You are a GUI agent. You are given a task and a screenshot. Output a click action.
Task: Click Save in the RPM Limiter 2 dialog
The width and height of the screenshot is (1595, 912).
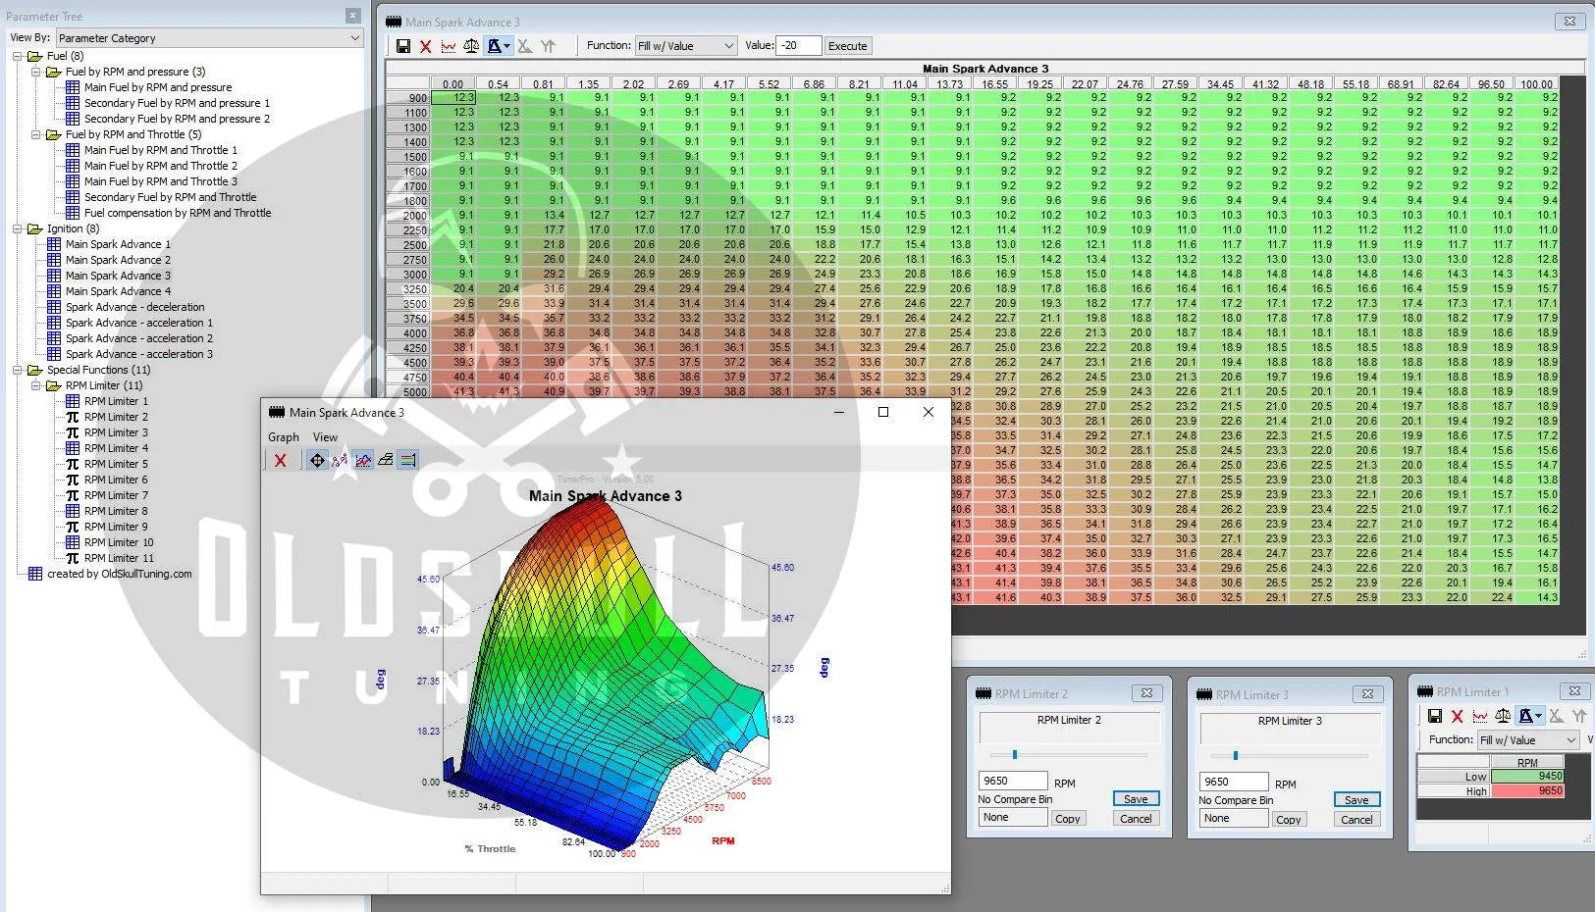[x=1136, y=799]
